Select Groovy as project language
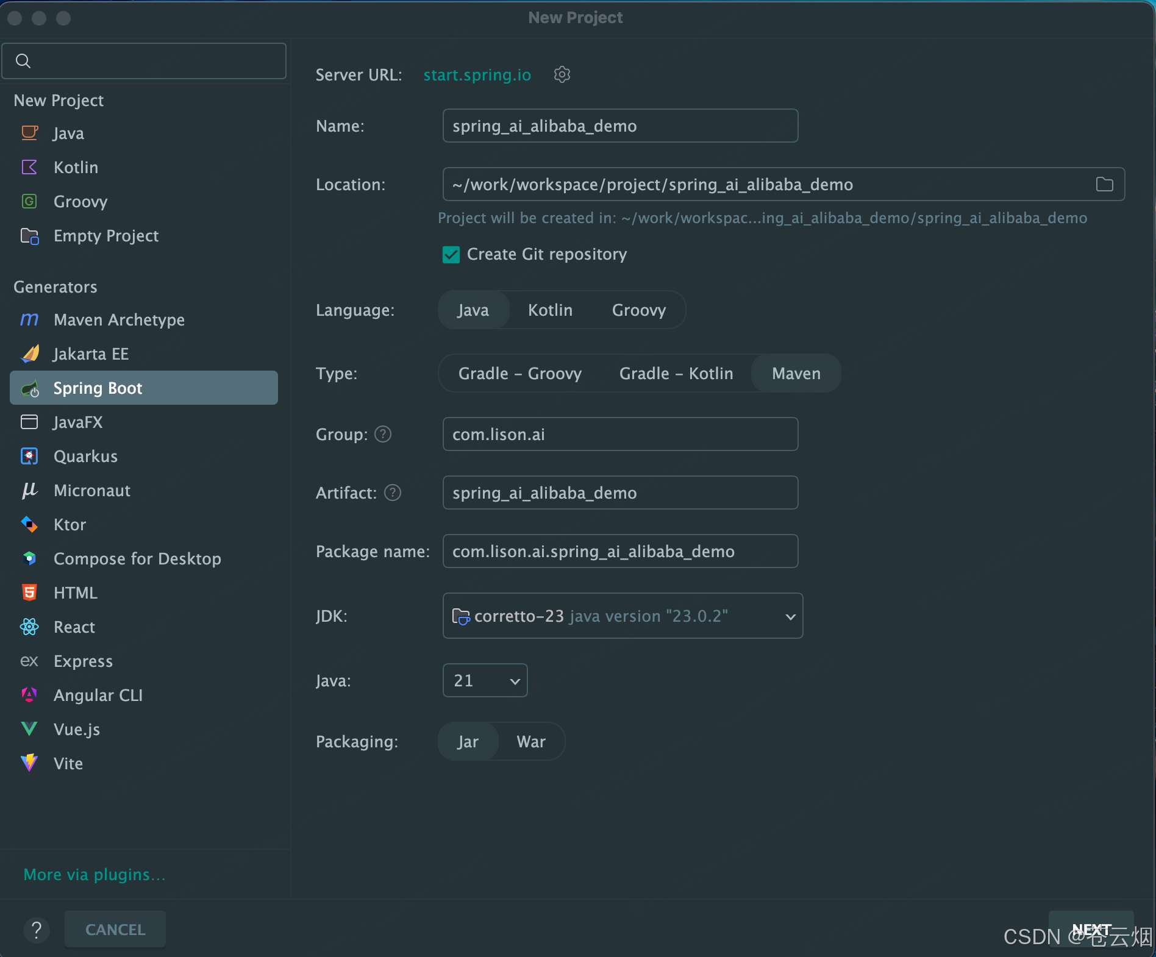Screen dimensions: 1156x957 pyautogui.click(x=638, y=310)
